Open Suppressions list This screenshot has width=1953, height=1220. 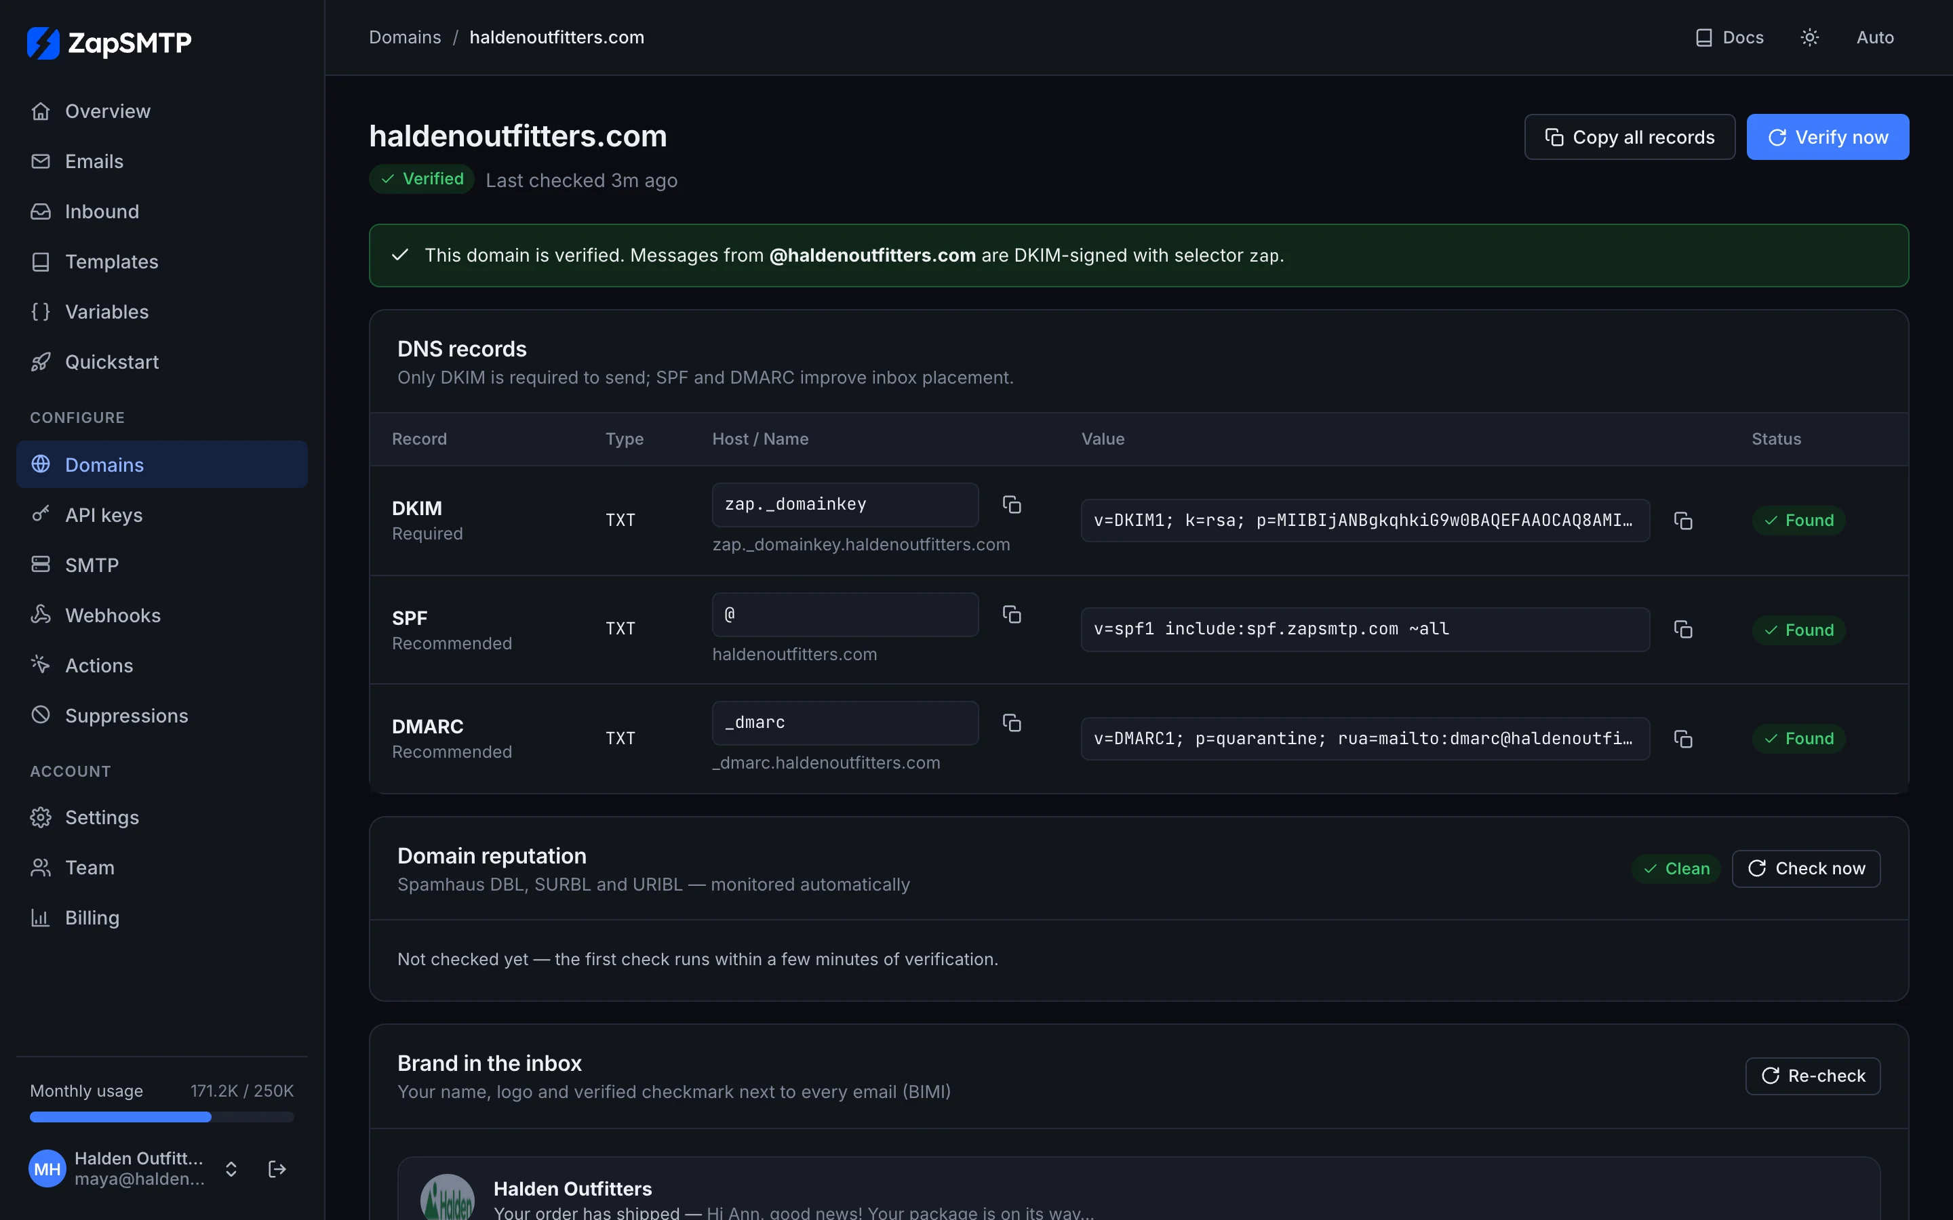[x=161, y=715]
